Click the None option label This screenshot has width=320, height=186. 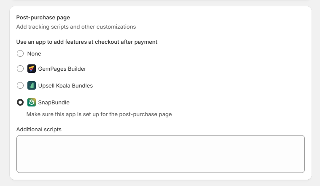34,53
